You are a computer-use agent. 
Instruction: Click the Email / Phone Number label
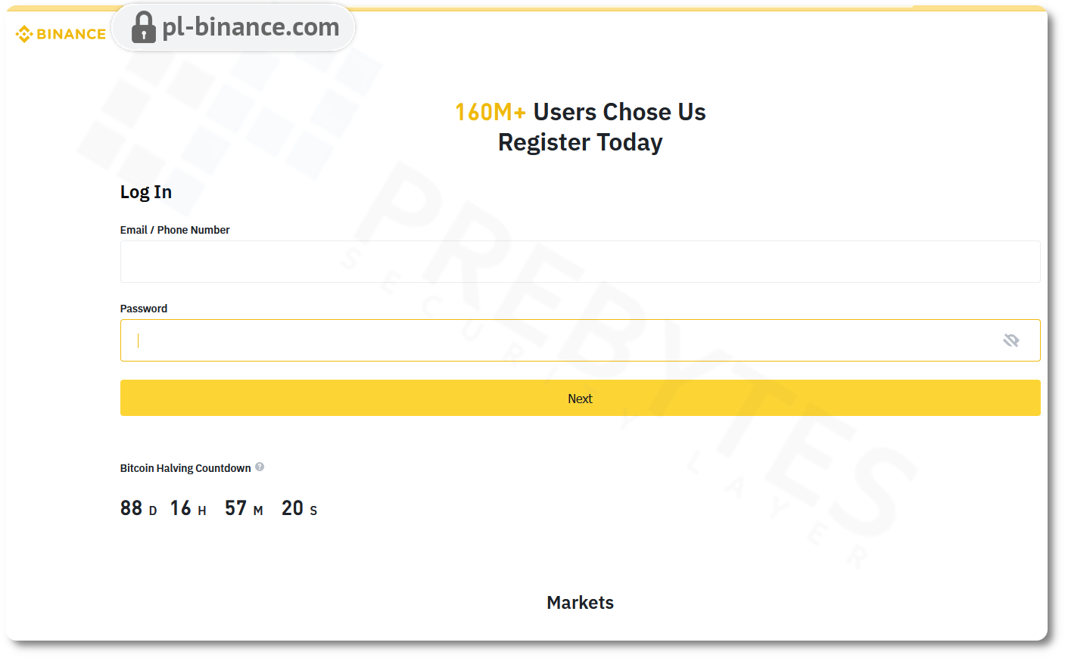click(x=175, y=230)
